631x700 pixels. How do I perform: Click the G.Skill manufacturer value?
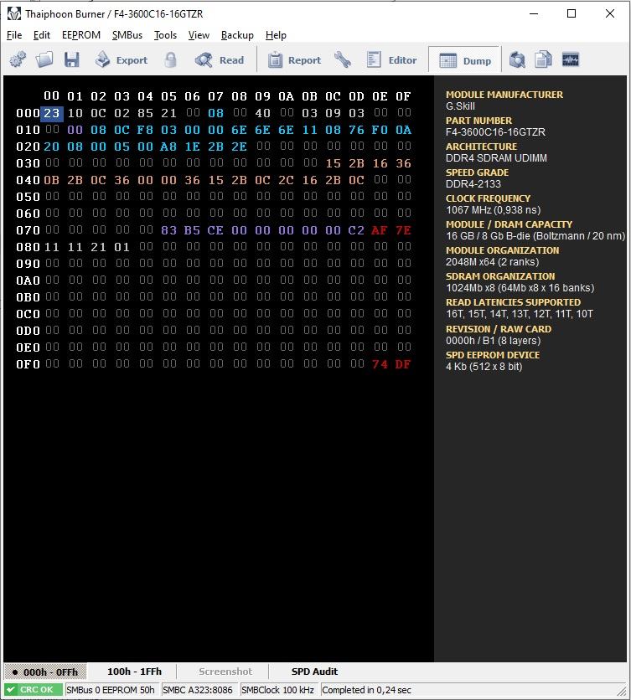(460, 106)
